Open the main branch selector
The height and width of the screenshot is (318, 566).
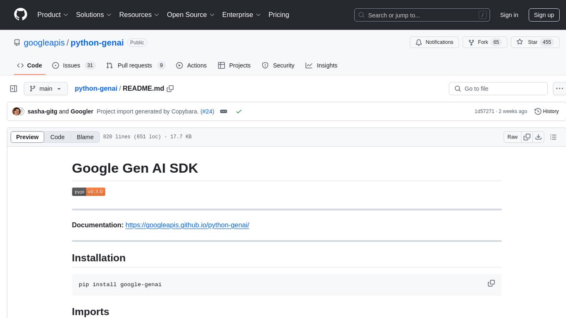pyautogui.click(x=45, y=89)
